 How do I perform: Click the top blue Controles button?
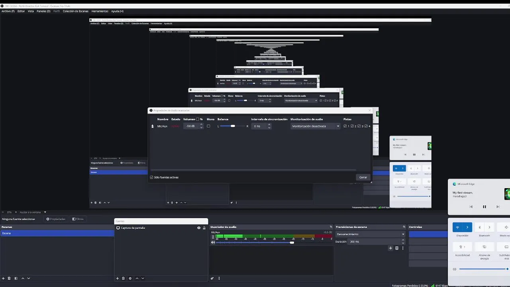tap(428, 234)
